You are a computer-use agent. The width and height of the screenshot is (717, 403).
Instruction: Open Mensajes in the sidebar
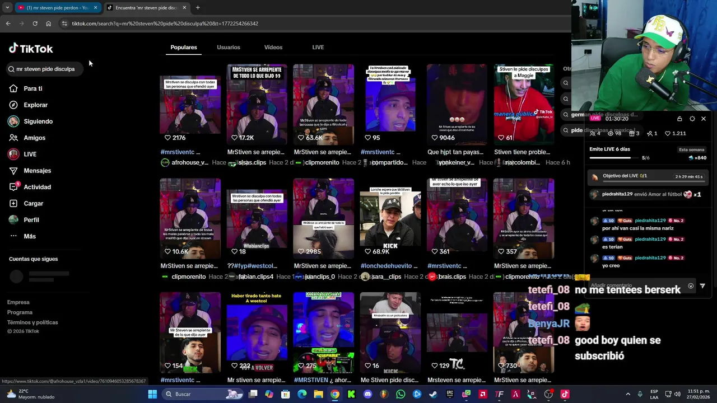[30, 171]
